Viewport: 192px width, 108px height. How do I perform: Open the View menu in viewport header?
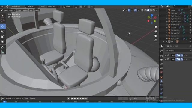click(19, 10)
